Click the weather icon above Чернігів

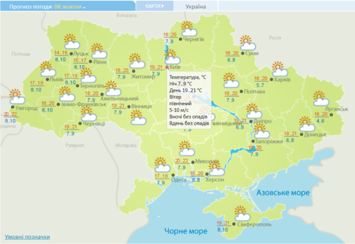tap(188, 29)
